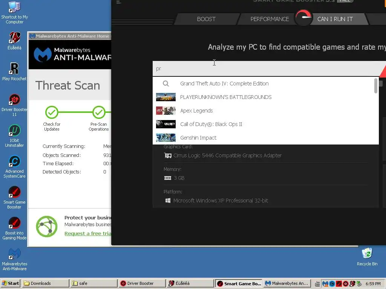The width and height of the screenshot is (386, 289).
Task: Open the Smart Game Booster hamburger menu
Action: point(119,2)
